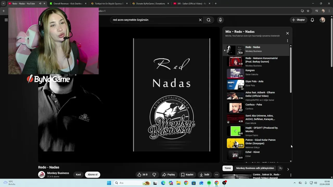Open Monkey Business channel avatar
Image resolution: width=333 pixels, height=187 pixels.
(42, 175)
